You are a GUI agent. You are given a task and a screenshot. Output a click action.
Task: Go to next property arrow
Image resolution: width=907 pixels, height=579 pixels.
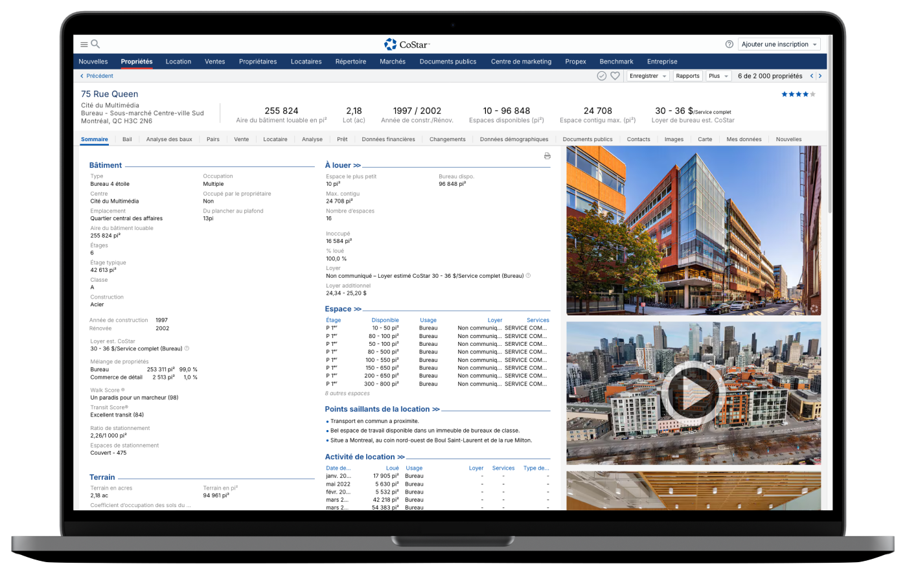820,76
